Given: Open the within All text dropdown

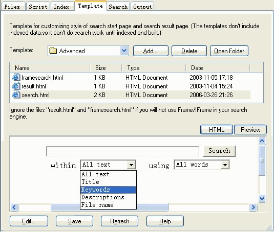Looking at the screenshot, I should (108, 165).
